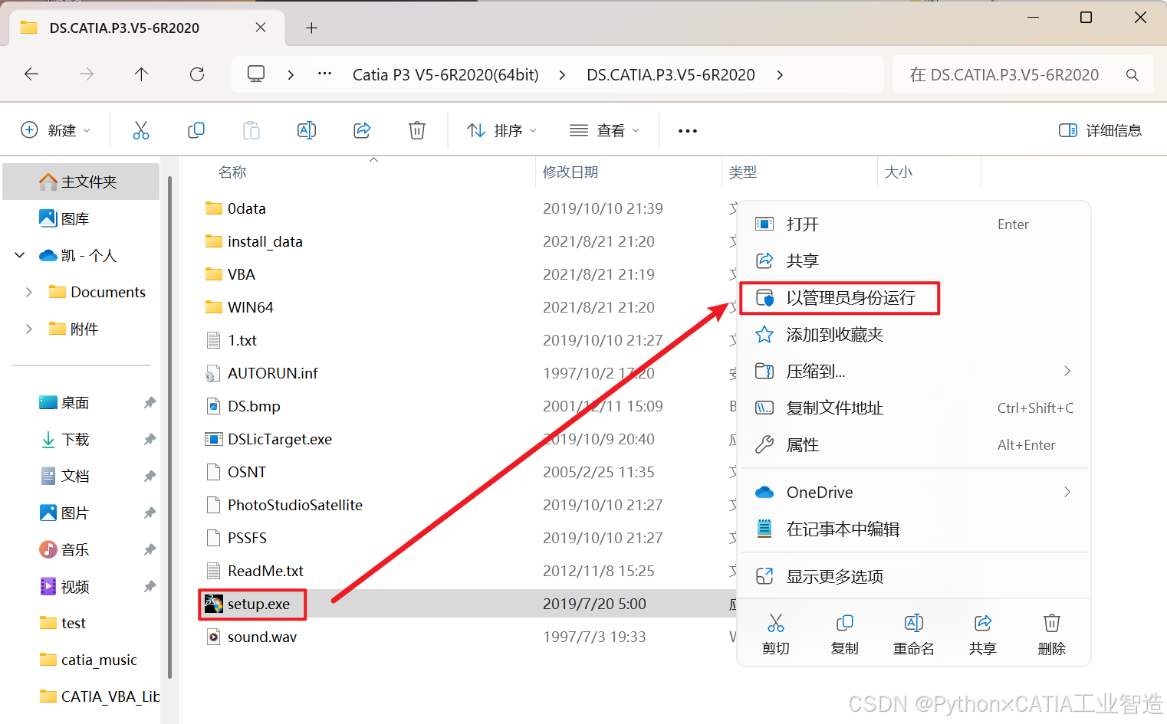Click the This PC monitor icon in address bar

pyautogui.click(x=256, y=74)
